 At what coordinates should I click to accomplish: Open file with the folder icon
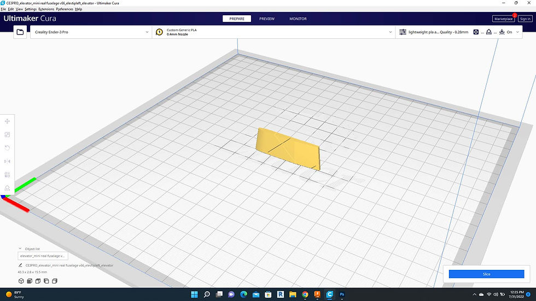point(20,32)
